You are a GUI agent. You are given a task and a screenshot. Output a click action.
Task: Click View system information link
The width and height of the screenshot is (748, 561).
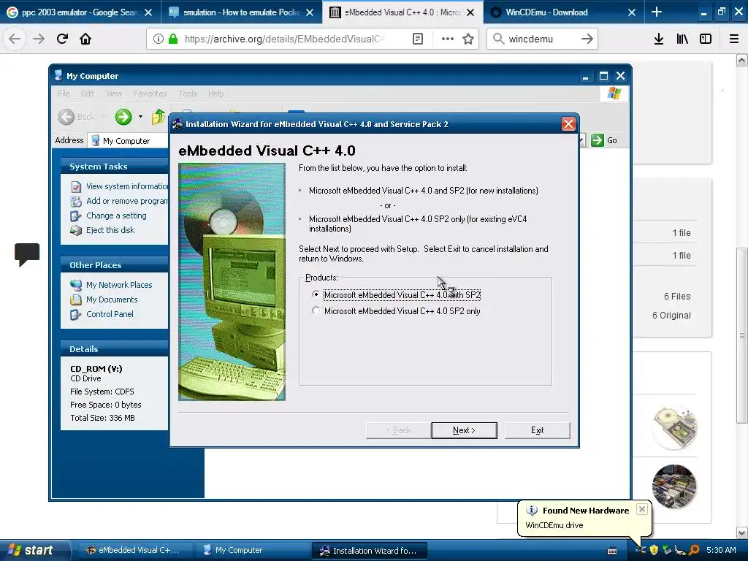126,186
